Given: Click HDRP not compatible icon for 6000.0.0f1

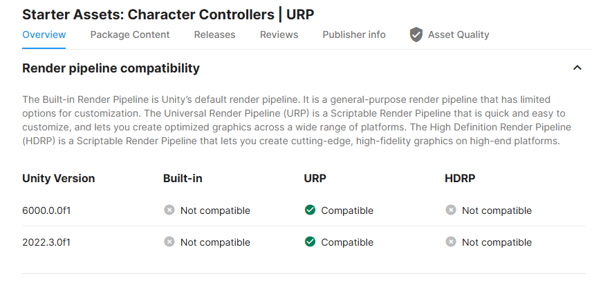Looking at the screenshot, I should tap(451, 210).
